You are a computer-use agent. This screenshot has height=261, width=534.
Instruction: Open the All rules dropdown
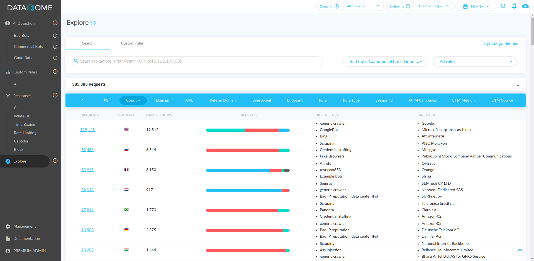coord(475,61)
